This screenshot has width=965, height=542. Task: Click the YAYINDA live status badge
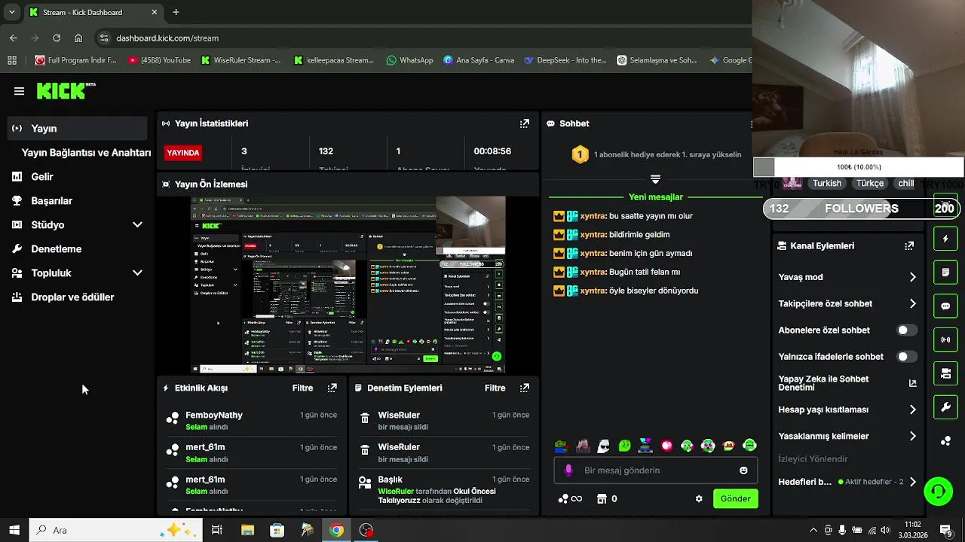(182, 153)
